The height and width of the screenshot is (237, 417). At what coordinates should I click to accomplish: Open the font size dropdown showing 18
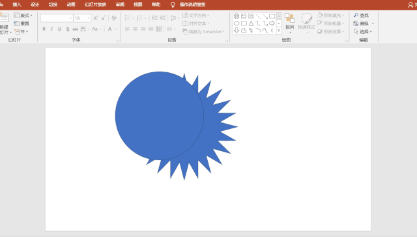[89, 18]
